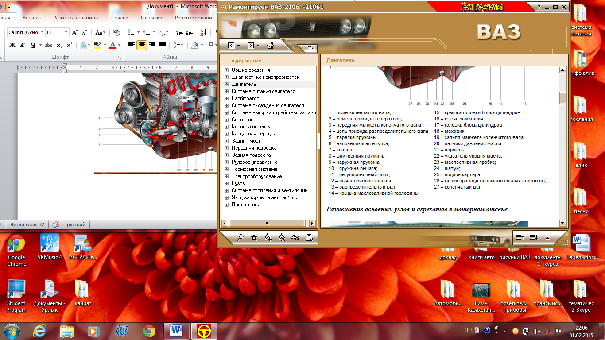
Task: Open font size dropdown showing 11
Action: click(x=66, y=32)
